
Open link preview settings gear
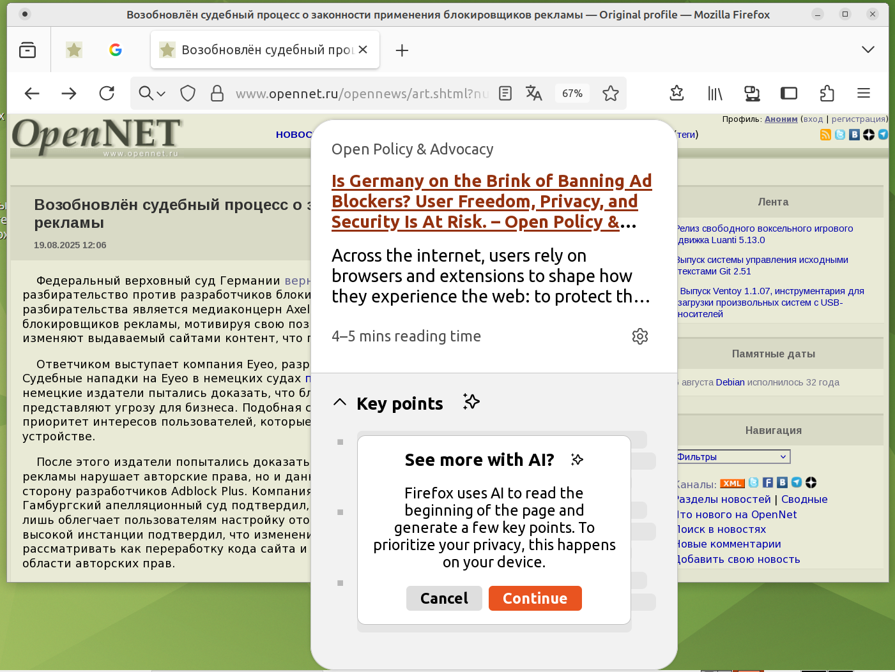pyautogui.click(x=639, y=336)
